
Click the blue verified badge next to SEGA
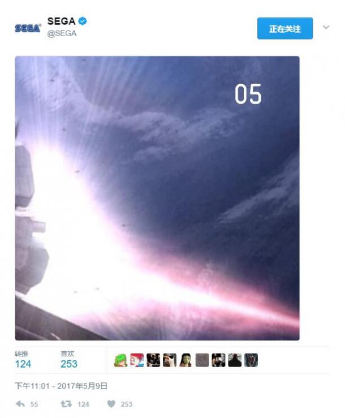coord(83,21)
